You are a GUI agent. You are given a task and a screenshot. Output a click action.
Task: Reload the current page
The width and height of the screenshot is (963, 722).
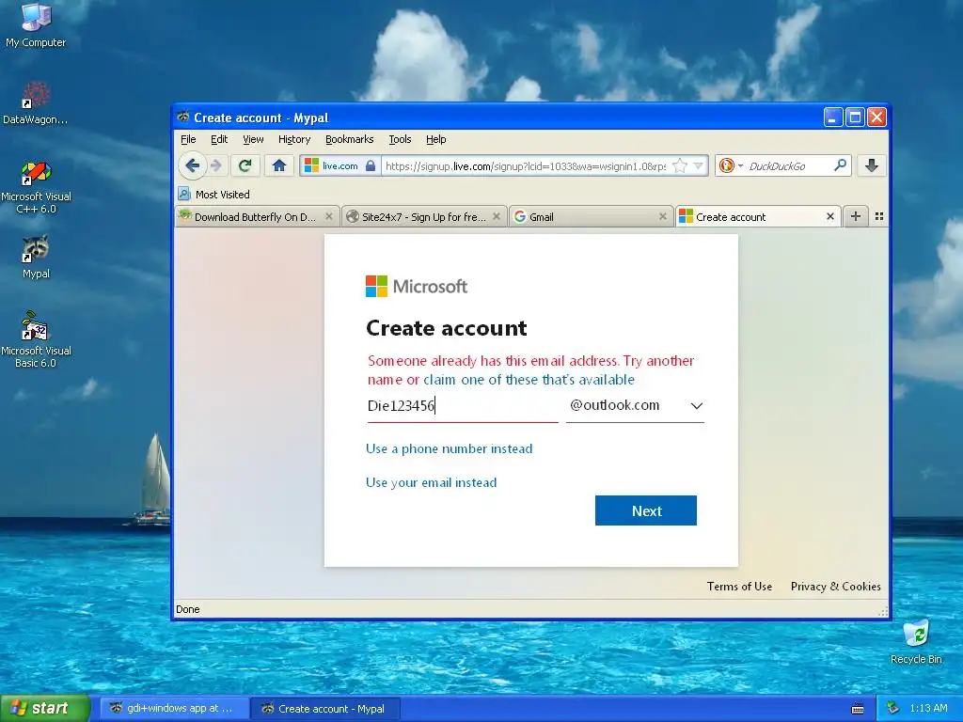245,165
